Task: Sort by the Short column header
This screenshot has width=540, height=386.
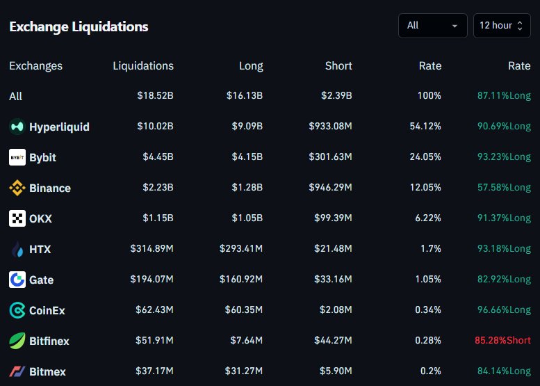Action: [338, 66]
